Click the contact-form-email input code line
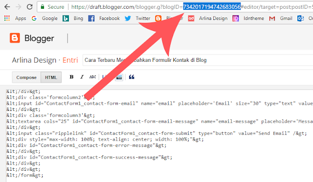Image resolution: width=313 pixels, height=182 pixels. tap(159, 104)
